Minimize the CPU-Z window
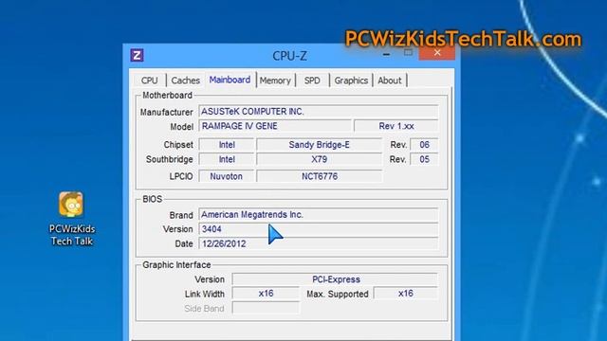The width and height of the screenshot is (607, 341). pyautogui.click(x=386, y=54)
